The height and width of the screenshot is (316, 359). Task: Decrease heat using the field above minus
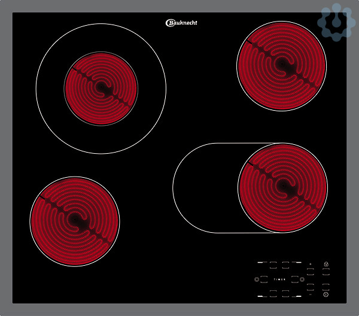pyautogui.click(x=310, y=286)
